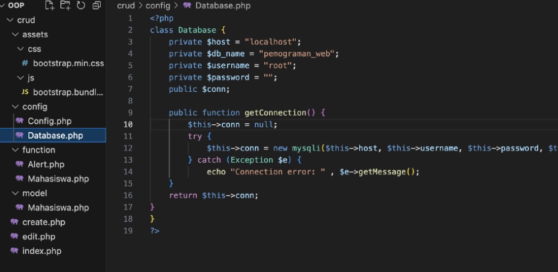Collapse all folders with the collapse icon
This screenshot has height=272, width=558.
click(x=96, y=5)
